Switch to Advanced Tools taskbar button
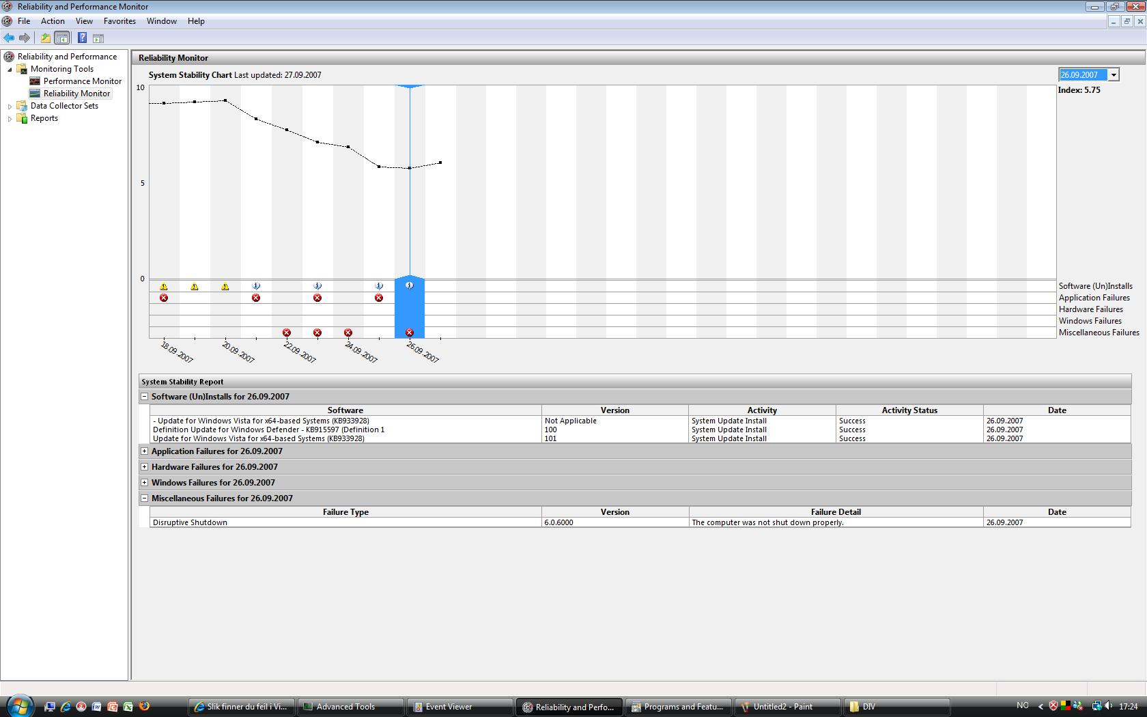Viewport: 1147px width, 717px height. point(350,707)
